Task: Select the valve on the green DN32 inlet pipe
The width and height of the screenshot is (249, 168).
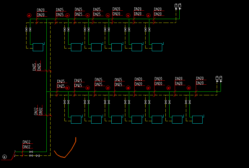Action: [x=31, y=152]
